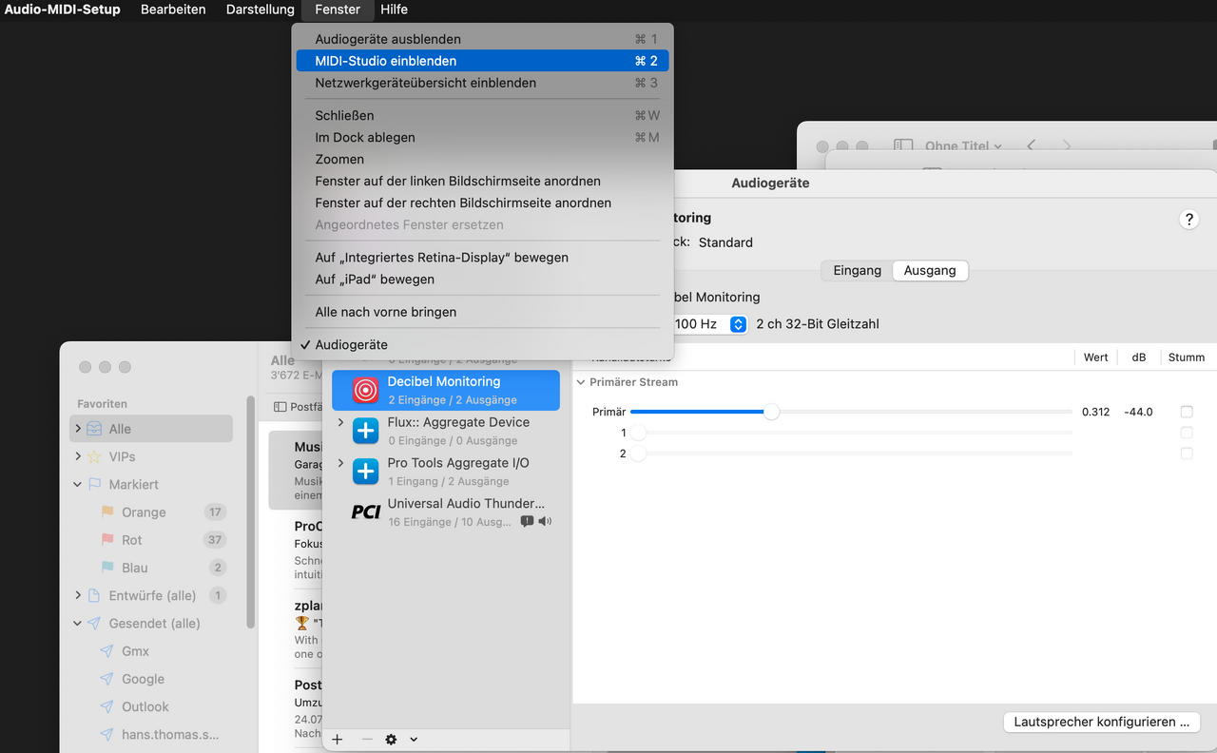Image resolution: width=1217 pixels, height=753 pixels.
Task: Open the sample rate Hz dropdown
Action: 739,324
